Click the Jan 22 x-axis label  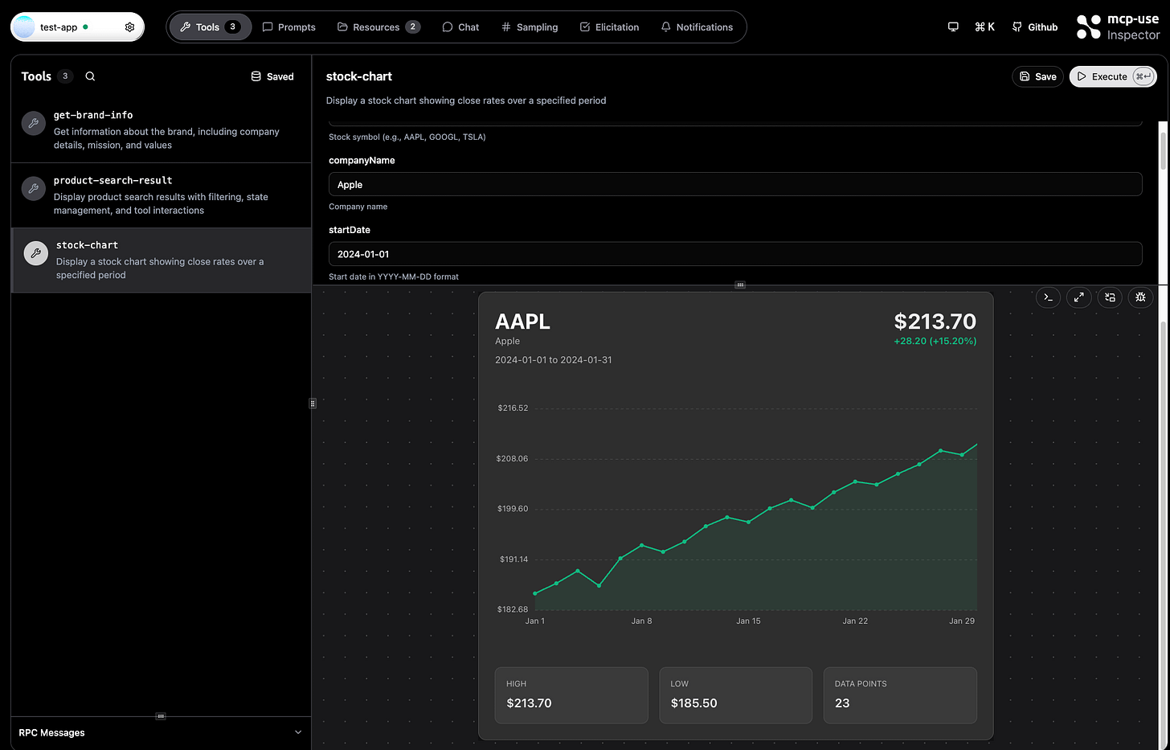coord(855,621)
